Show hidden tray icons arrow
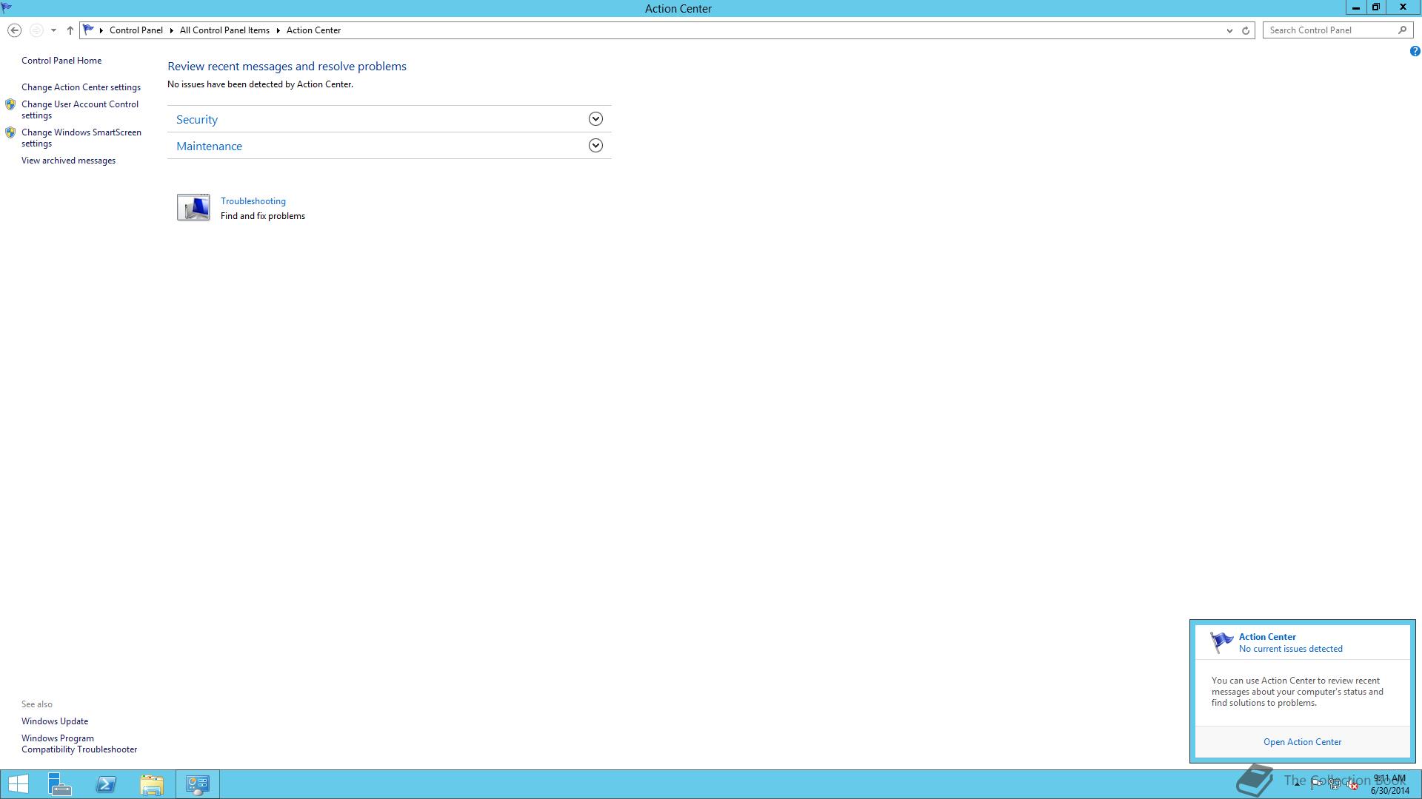 pos(1297,784)
